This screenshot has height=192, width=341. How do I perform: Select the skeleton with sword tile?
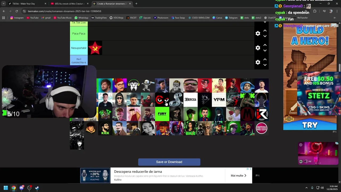[148, 85]
